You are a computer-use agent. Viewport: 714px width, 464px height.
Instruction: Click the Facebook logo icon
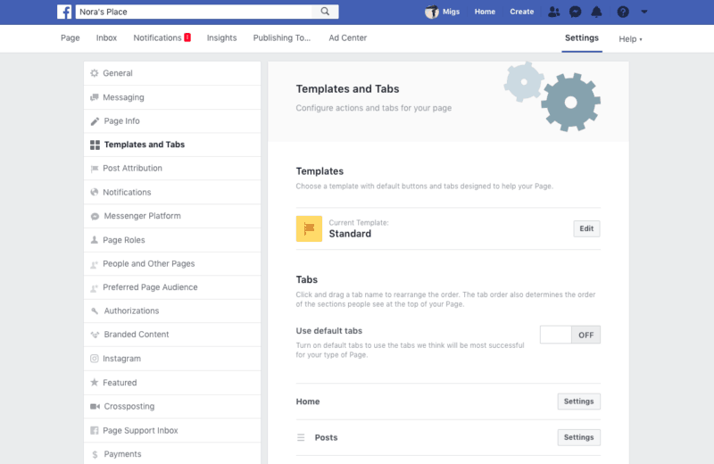point(64,12)
